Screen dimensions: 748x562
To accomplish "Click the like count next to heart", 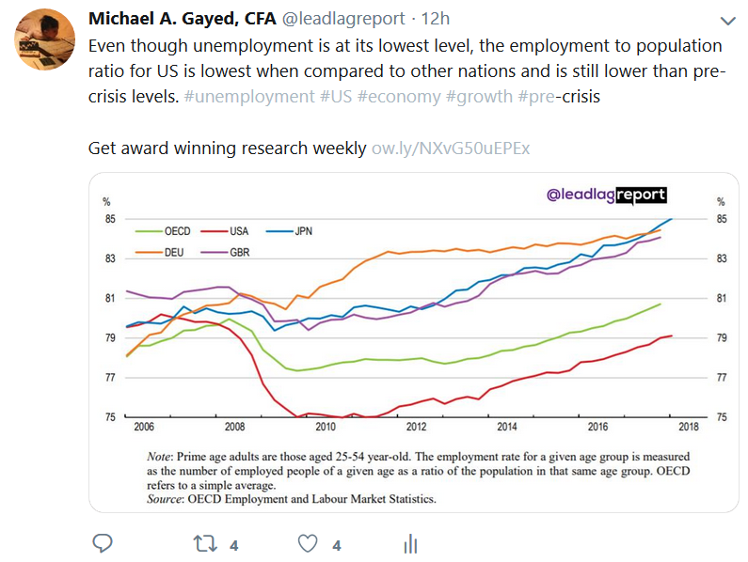I will (336, 544).
